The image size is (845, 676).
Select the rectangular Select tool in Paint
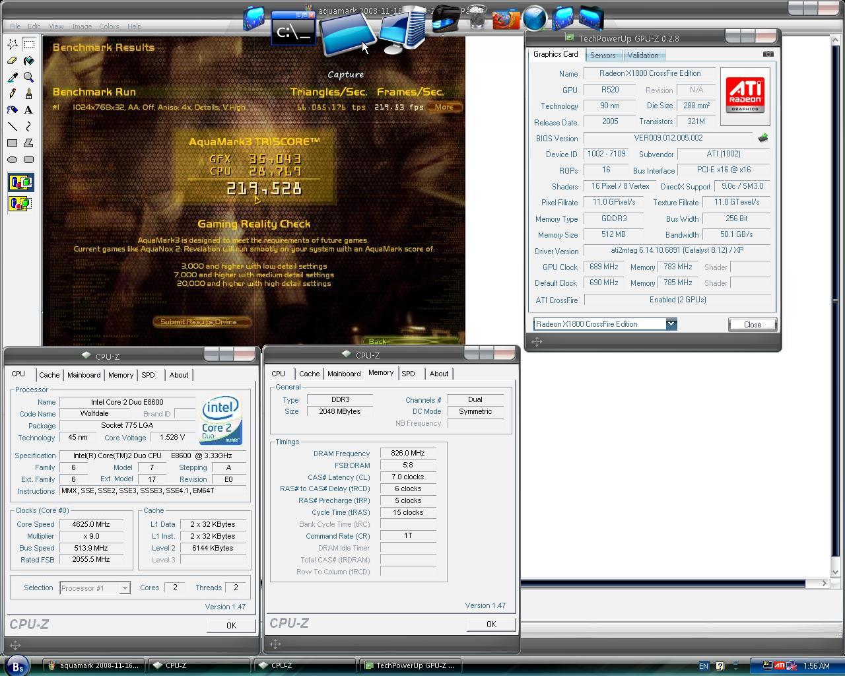pos(29,44)
